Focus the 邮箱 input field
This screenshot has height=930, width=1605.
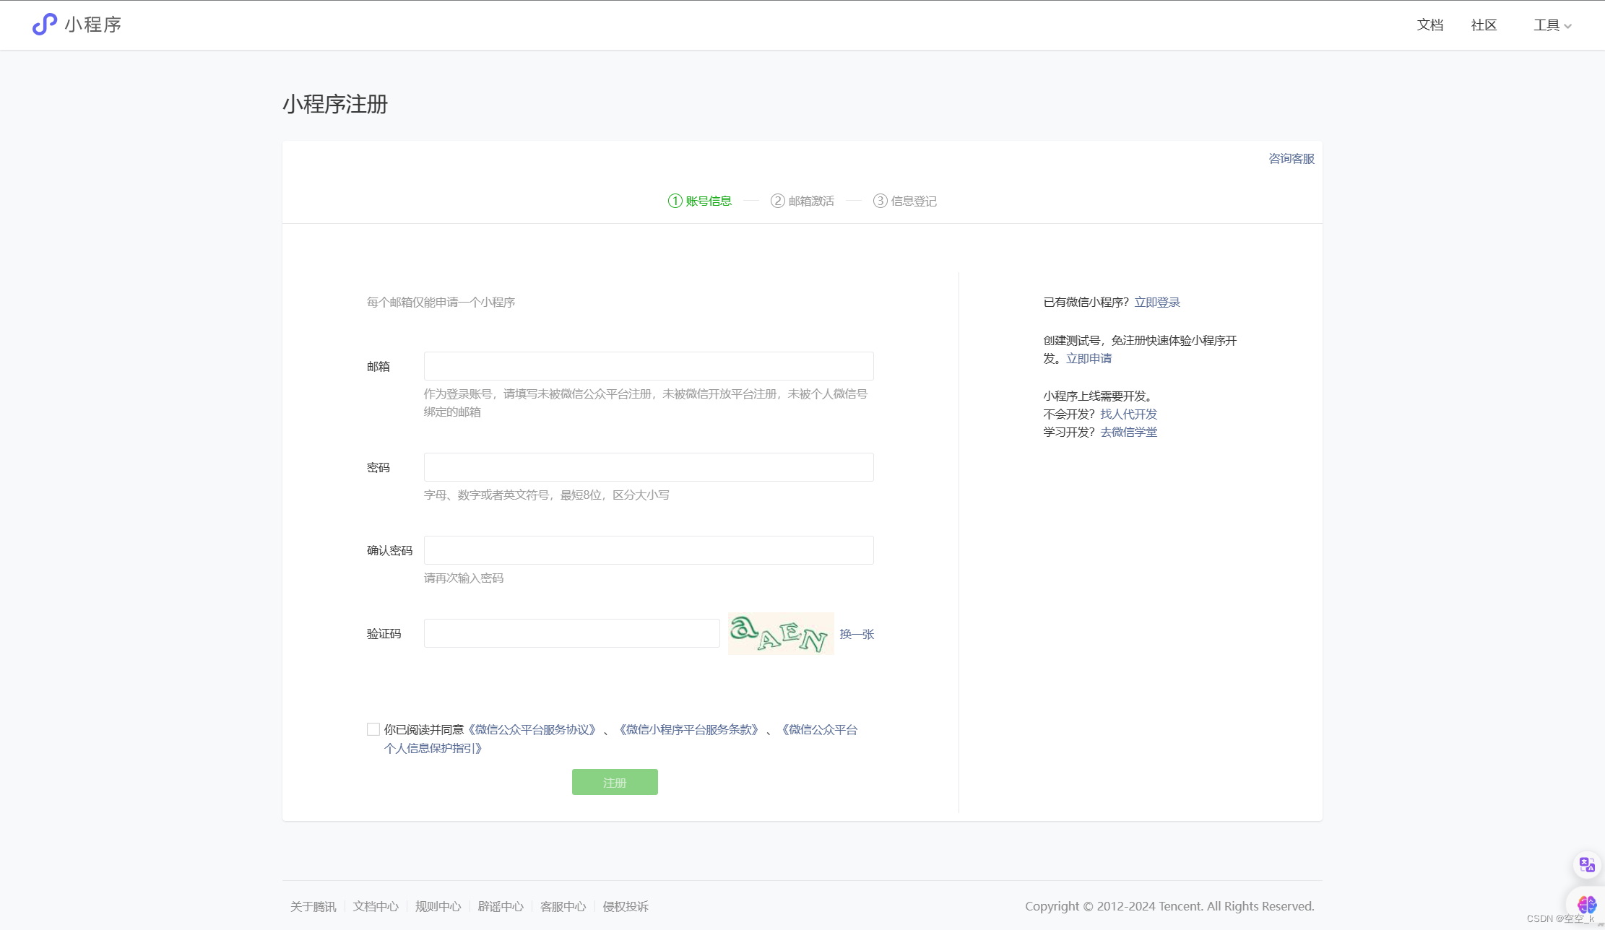pyautogui.click(x=649, y=366)
